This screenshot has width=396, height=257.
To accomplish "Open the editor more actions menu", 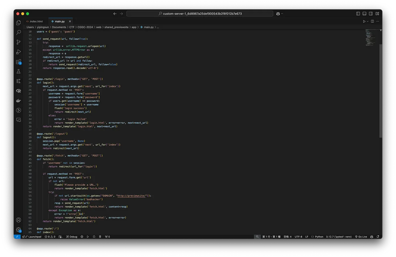I will (378, 21).
